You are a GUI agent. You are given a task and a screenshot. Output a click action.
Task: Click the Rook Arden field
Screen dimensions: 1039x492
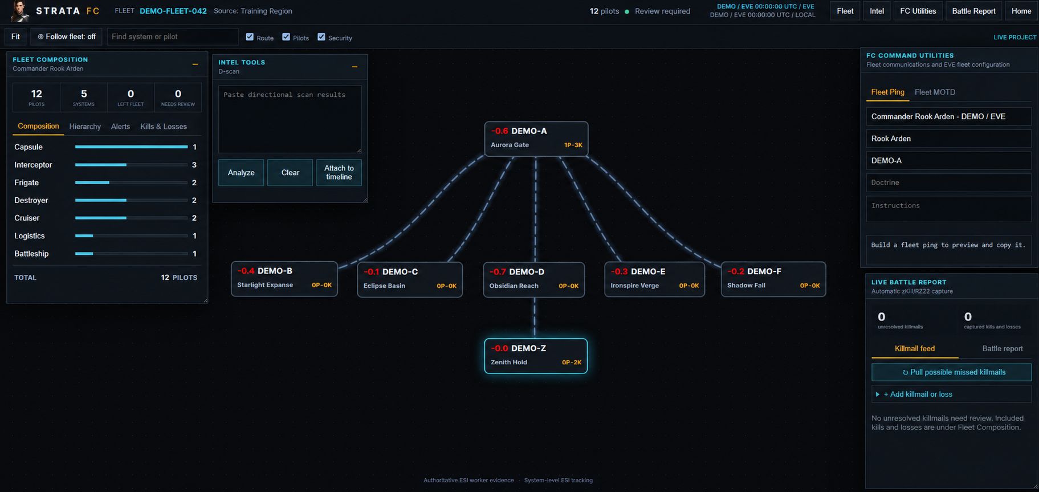[948, 139]
